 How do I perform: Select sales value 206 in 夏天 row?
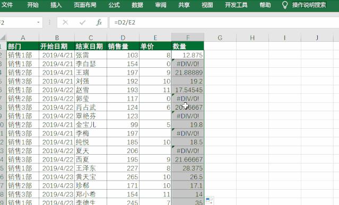pyautogui.click(x=123, y=150)
